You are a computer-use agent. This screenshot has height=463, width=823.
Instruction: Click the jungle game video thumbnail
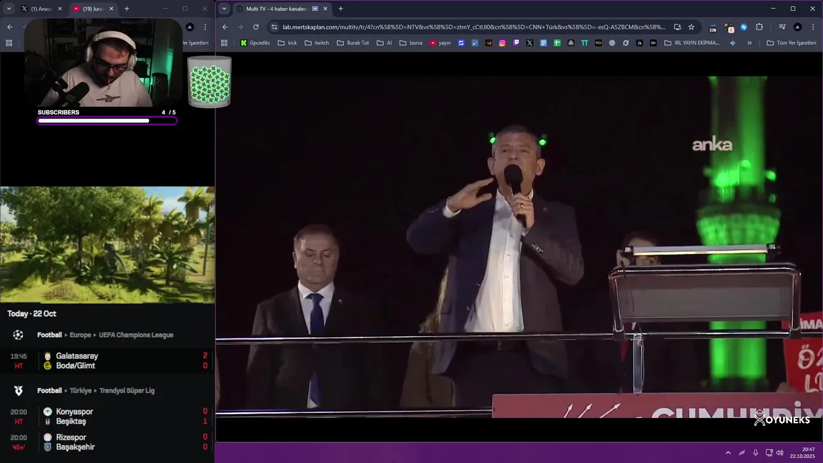tap(107, 245)
